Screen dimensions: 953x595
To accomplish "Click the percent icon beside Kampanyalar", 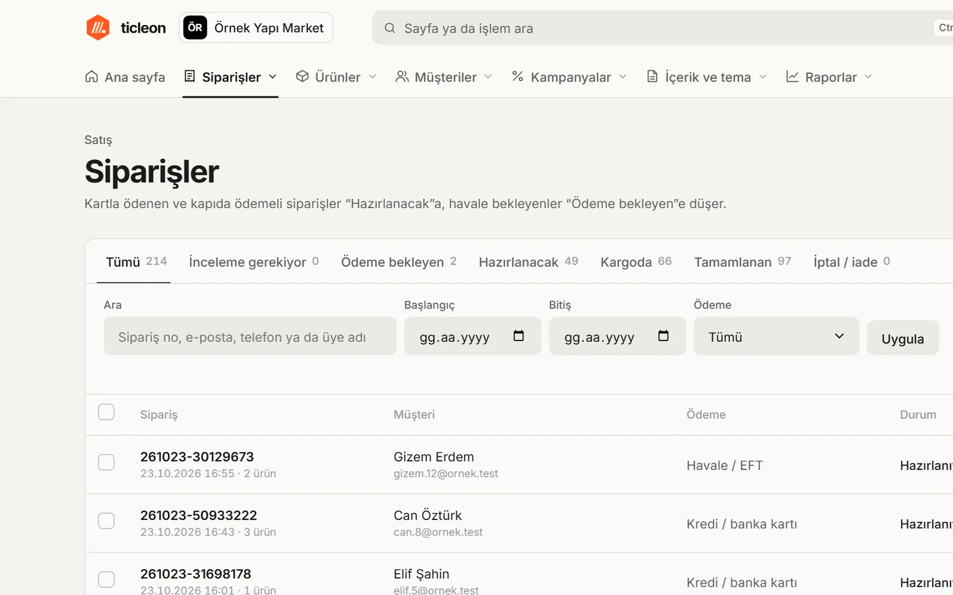I will pos(518,77).
